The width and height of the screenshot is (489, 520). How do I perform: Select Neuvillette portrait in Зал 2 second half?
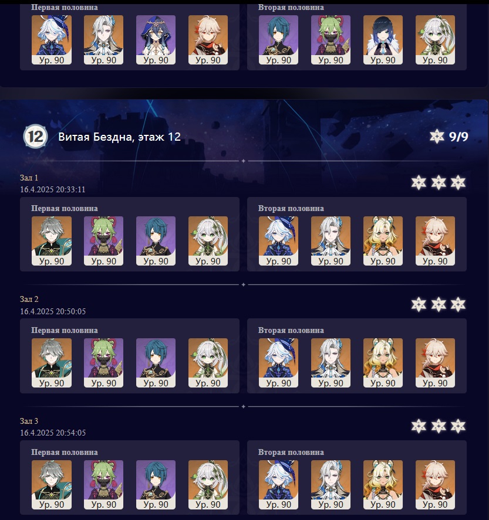coord(331,363)
